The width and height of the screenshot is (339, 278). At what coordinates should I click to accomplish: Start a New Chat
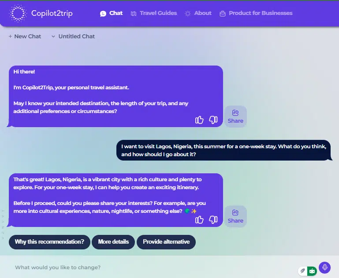coord(25,36)
